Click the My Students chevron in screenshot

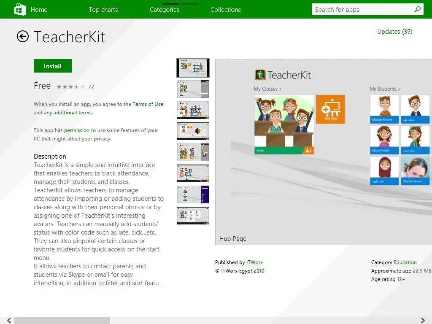pos(399,89)
